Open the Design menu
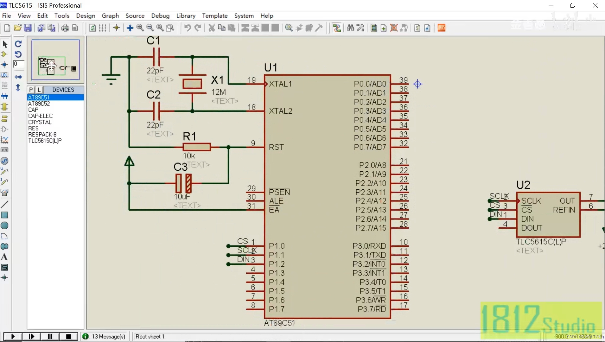The image size is (605, 342). tap(86, 16)
